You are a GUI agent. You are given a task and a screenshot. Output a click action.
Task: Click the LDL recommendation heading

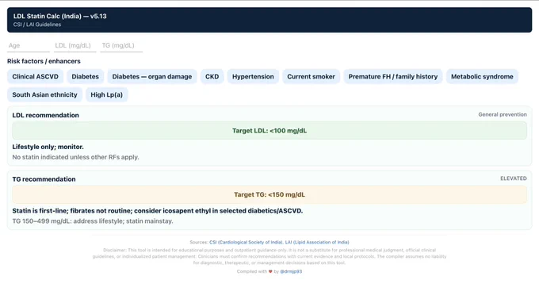point(46,115)
